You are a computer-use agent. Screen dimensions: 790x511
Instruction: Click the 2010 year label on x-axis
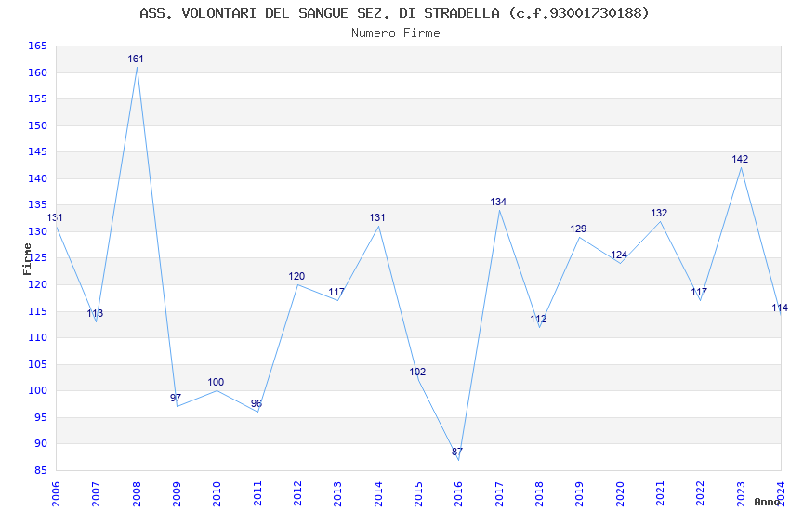(217, 494)
